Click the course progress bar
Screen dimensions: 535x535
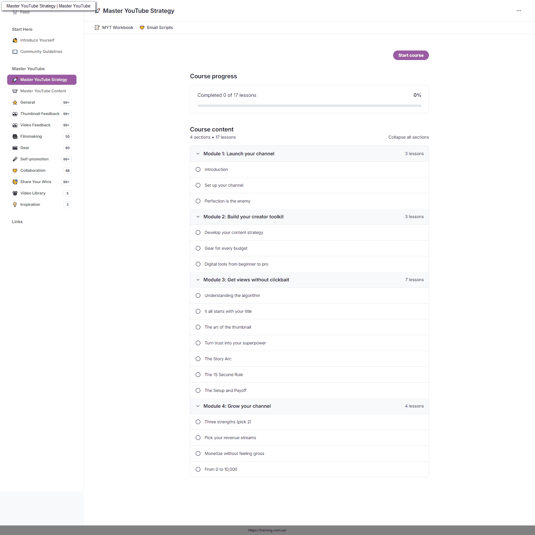[x=309, y=106]
